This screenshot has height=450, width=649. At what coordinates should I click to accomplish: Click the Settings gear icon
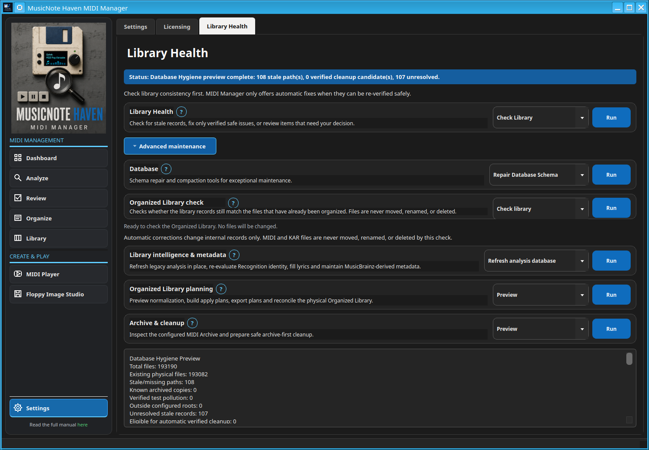click(18, 408)
